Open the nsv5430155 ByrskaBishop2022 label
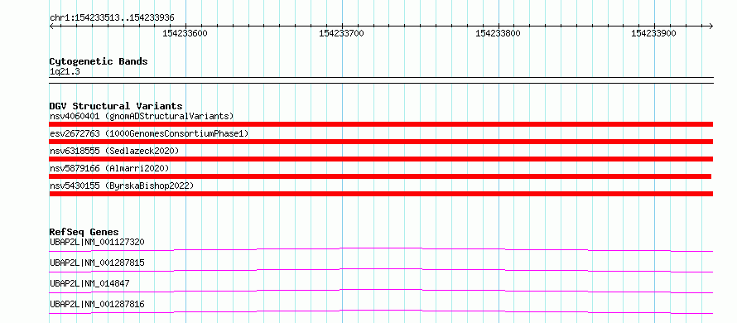The width and height of the screenshot is (737, 323). [x=122, y=186]
